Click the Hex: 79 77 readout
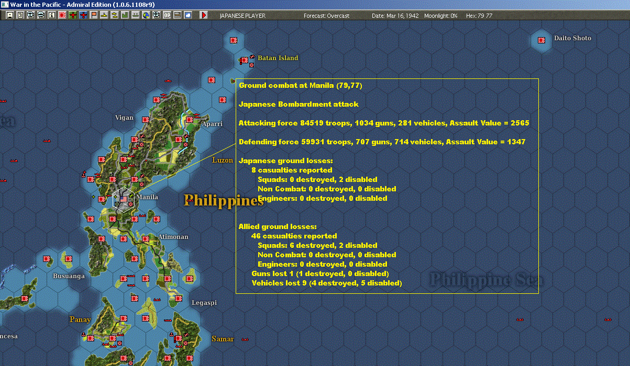The height and width of the screenshot is (366, 630). 479,16
